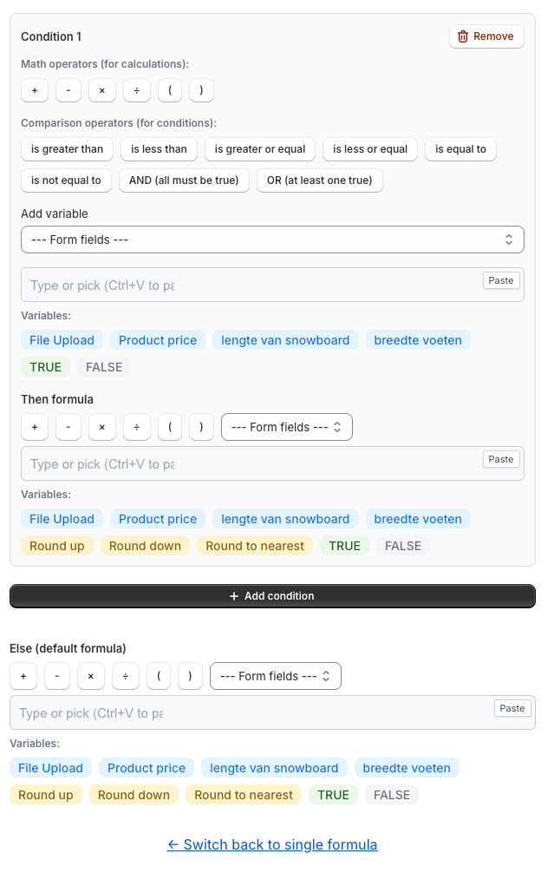The width and height of the screenshot is (554, 873).
Task: Add 'Product price' variable to the condition
Action: 158,340
